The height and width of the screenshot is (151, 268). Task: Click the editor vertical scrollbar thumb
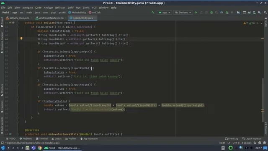click(x=263, y=100)
